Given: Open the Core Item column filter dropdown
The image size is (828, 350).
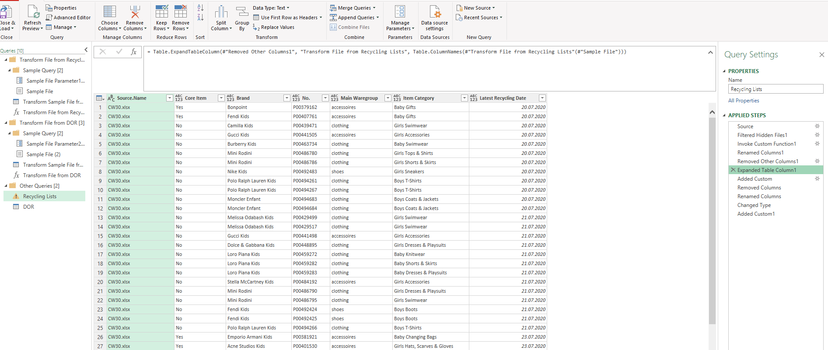Looking at the screenshot, I should pos(221,98).
